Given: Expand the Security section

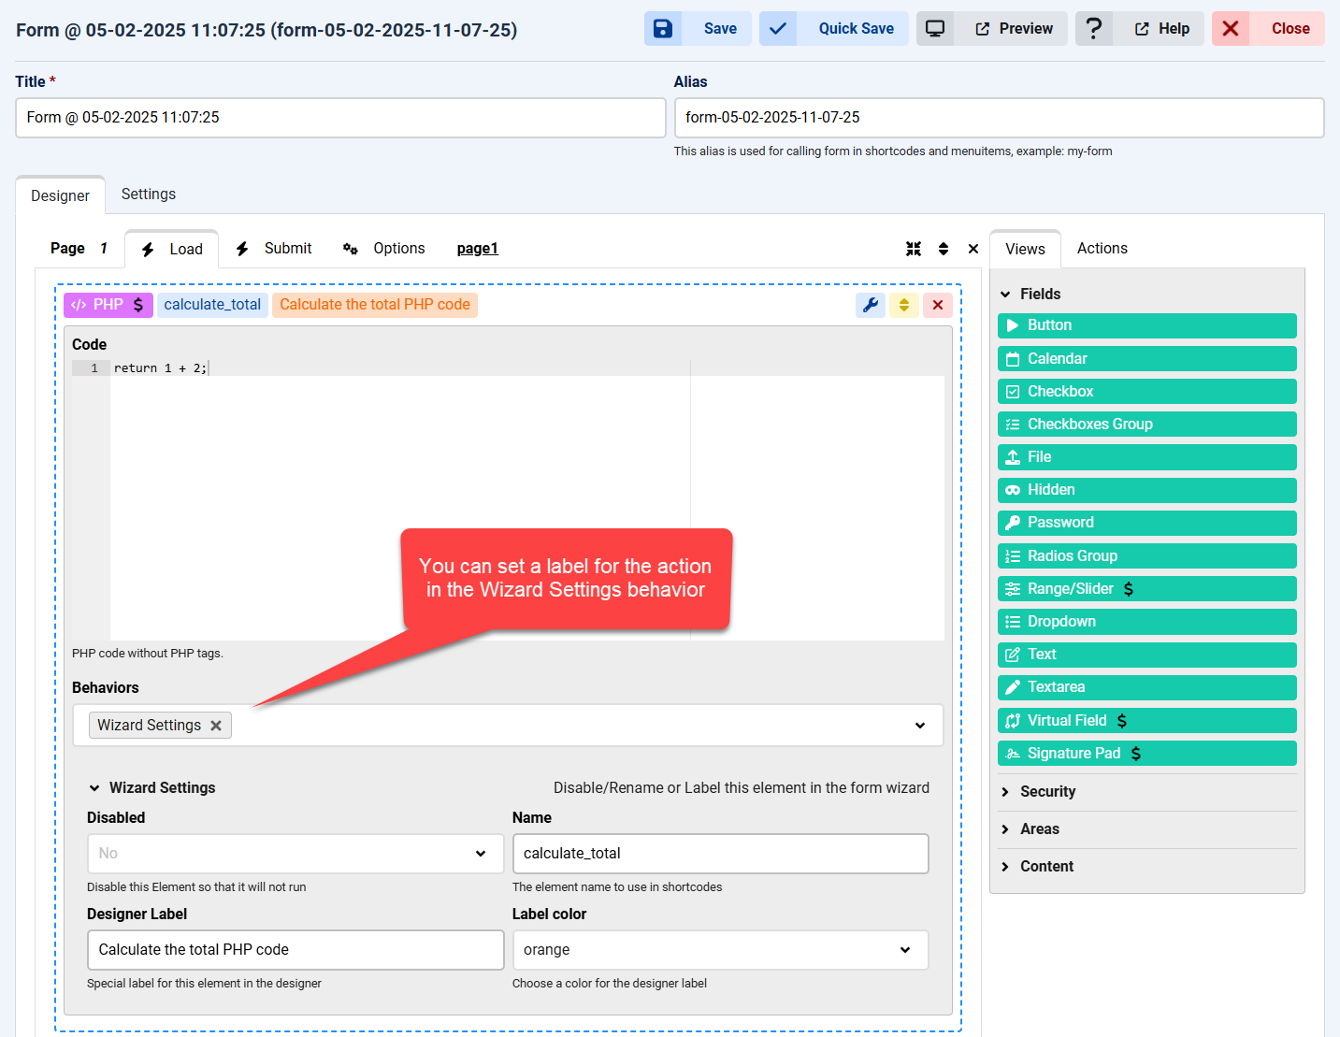Looking at the screenshot, I should click(1047, 792).
